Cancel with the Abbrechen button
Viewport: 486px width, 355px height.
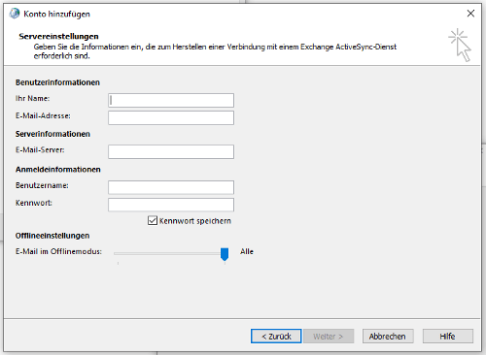click(x=388, y=337)
